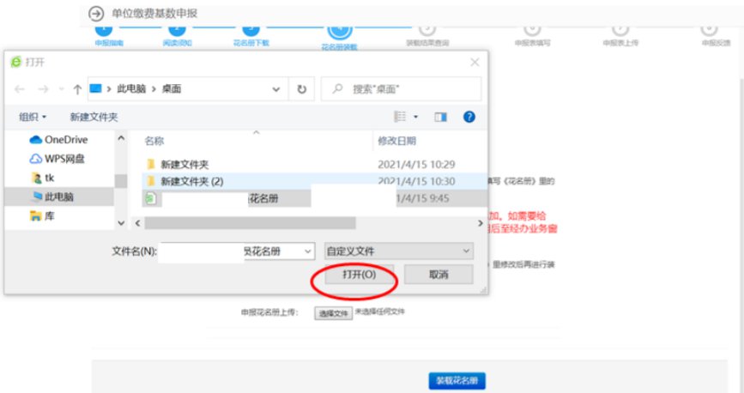Expand the 文件名 history dropdown
Screen dimensions: 744x393
point(308,251)
